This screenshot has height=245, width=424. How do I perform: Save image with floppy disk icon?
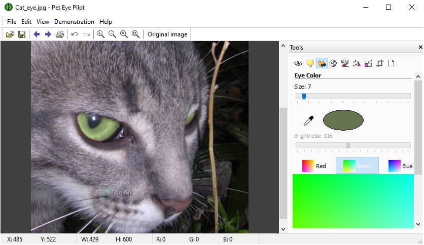tap(22, 34)
